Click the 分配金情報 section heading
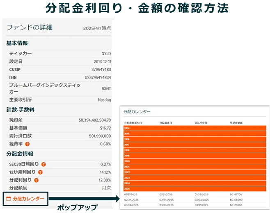The image size is (270, 217). [x=20, y=154]
